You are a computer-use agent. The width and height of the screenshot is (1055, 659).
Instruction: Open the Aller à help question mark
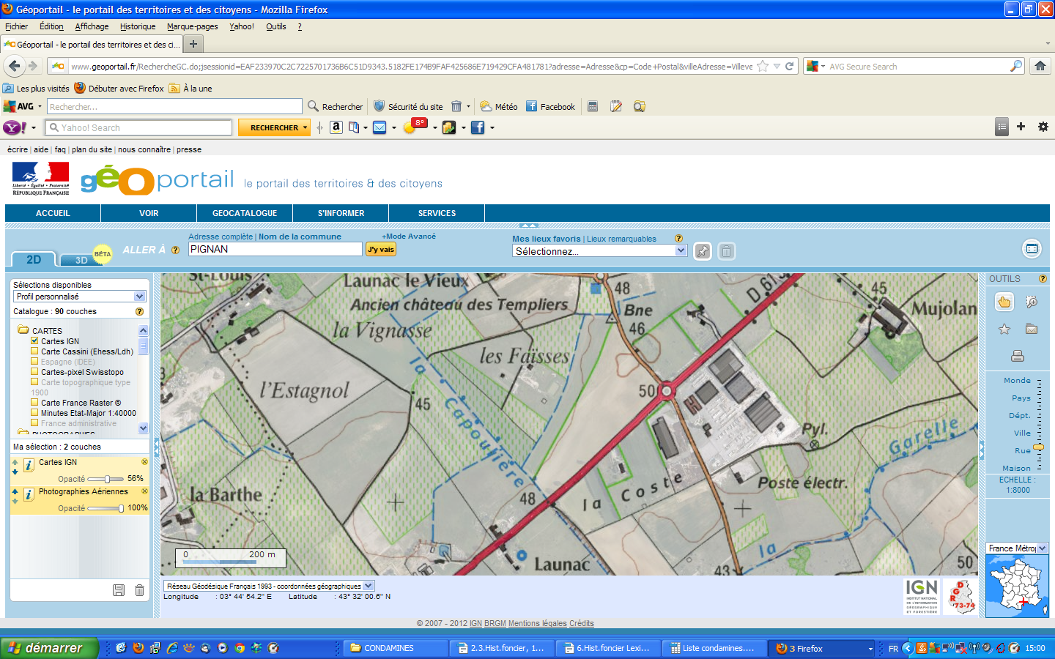175,250
